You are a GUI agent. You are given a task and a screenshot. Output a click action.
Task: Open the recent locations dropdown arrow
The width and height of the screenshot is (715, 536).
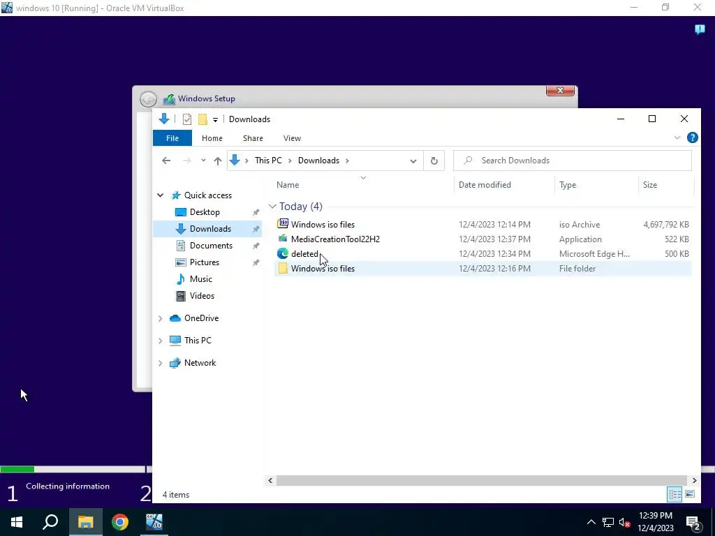pyautogui.click(x=203, y=161)
